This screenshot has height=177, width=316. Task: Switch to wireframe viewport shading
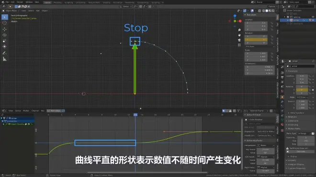click(x=264, y=10)
